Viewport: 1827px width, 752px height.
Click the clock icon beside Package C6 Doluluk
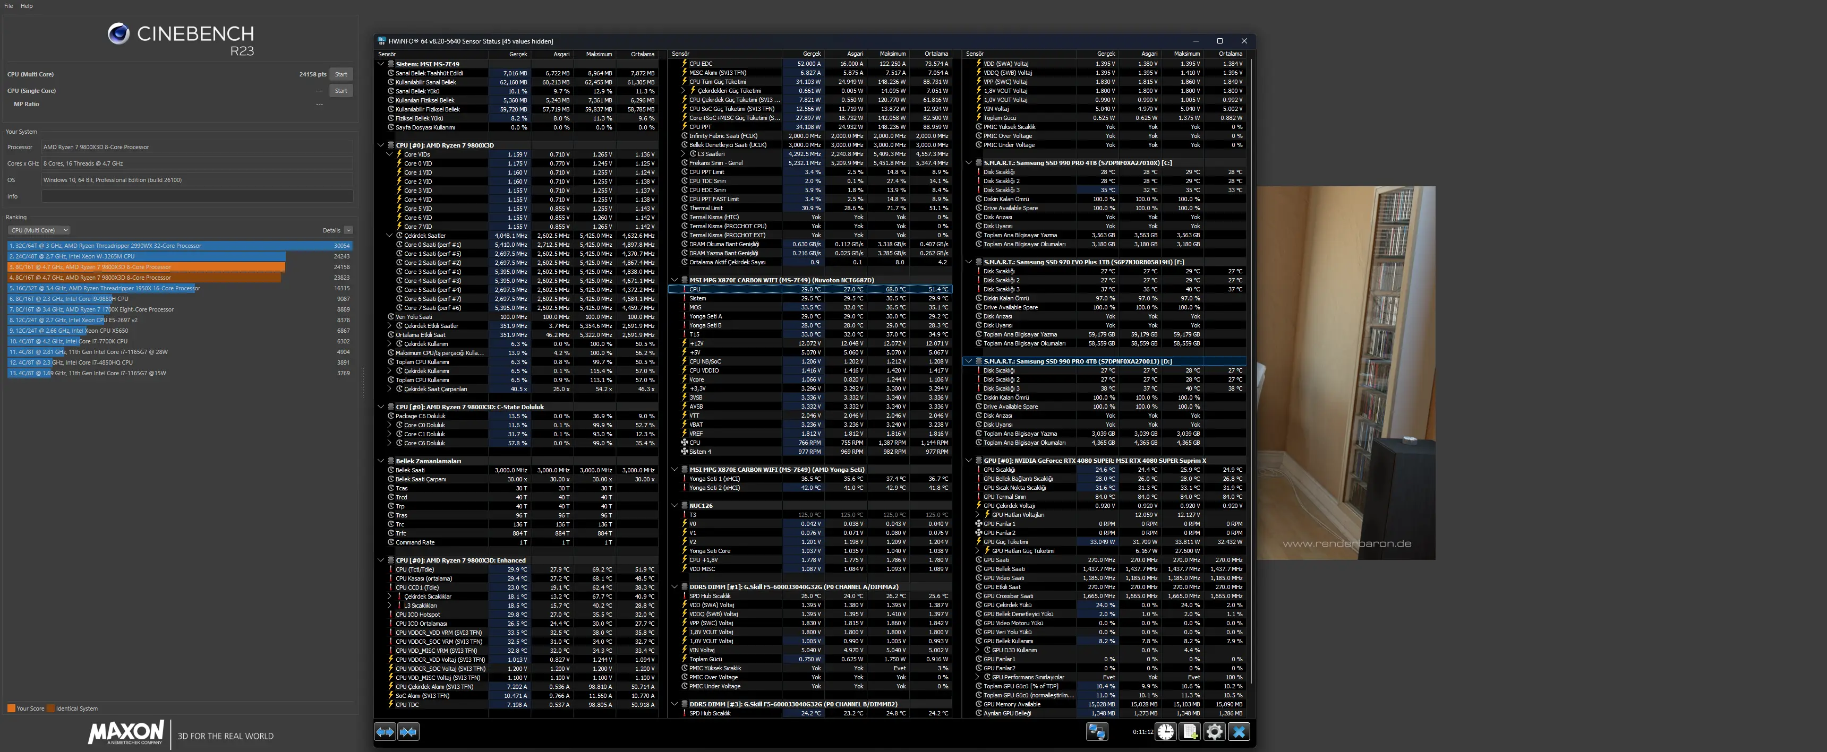pos(391,416)
